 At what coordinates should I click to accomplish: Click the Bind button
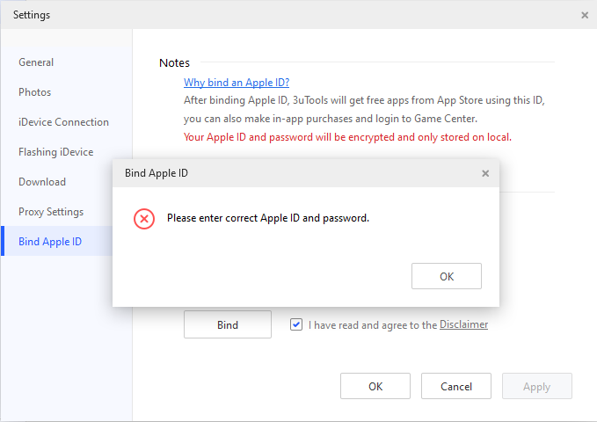[228, 324]
